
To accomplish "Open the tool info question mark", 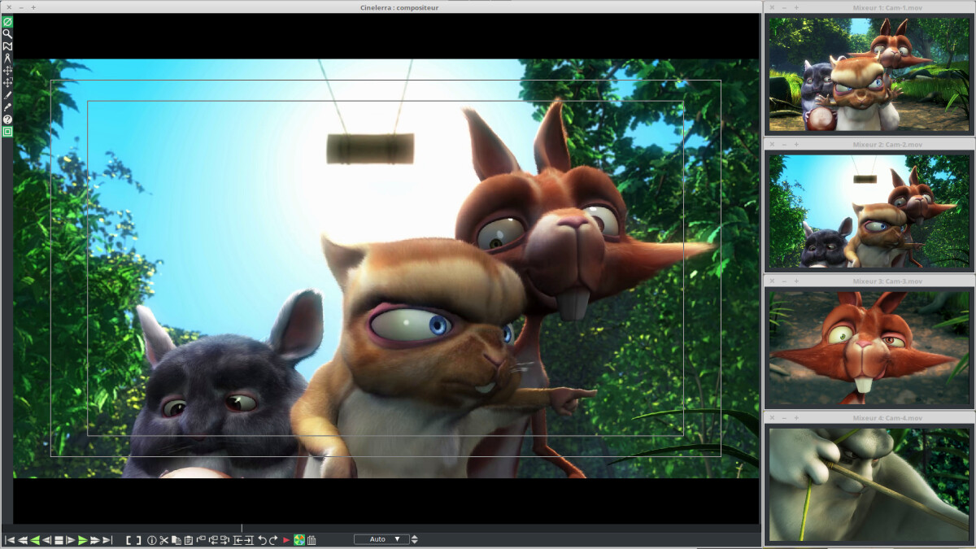I will (x=7, y=119).
